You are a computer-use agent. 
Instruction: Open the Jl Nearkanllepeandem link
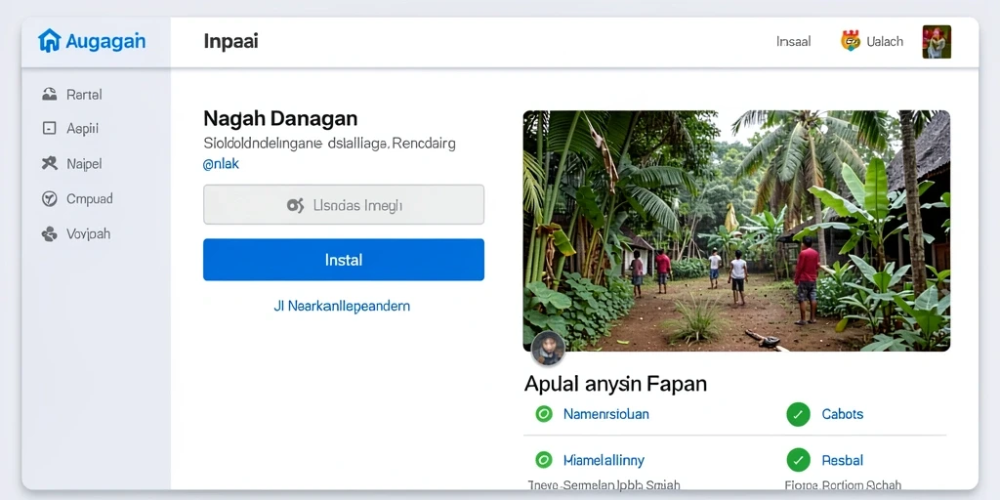click(342, 306)
